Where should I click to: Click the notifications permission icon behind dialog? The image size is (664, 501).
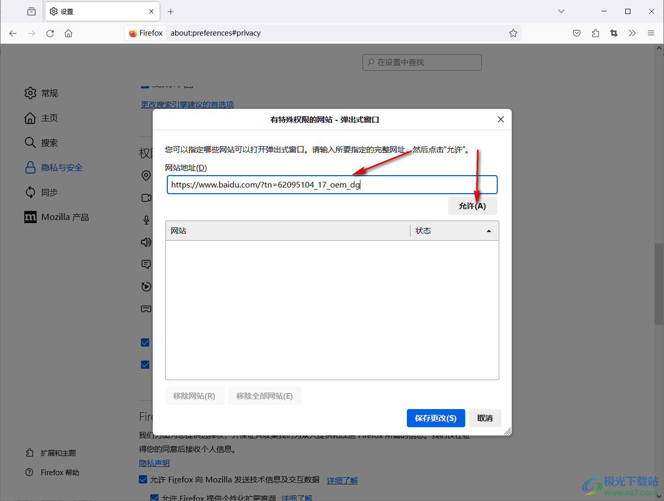[146, 264]
